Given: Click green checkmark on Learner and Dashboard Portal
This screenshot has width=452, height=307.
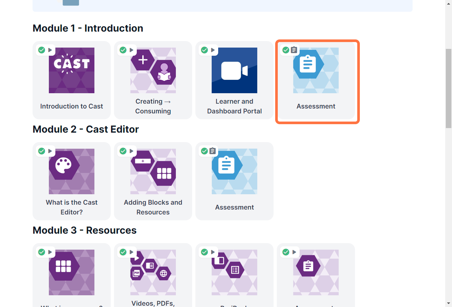Looking at the screenshot, I should (205, 50).
